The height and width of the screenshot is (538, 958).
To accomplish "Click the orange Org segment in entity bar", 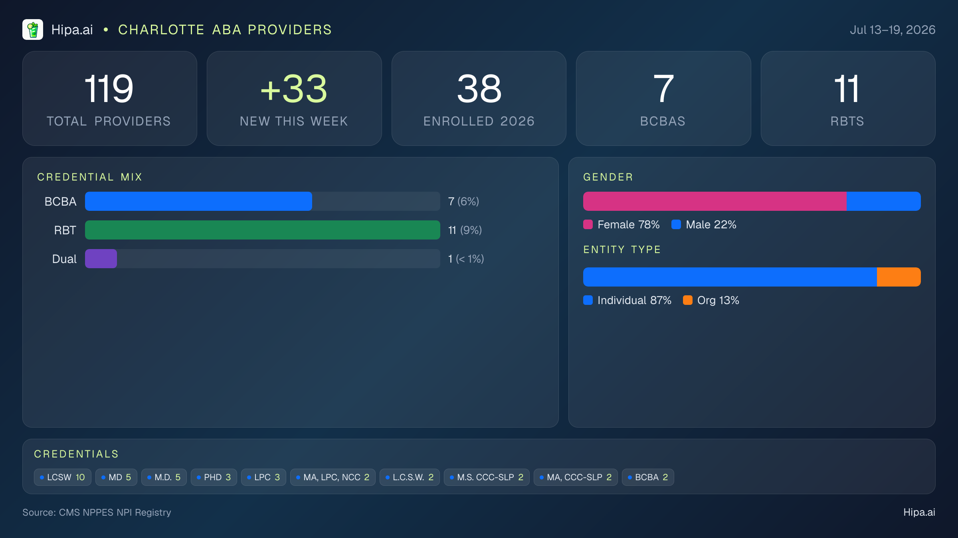I will click(899, 277).
